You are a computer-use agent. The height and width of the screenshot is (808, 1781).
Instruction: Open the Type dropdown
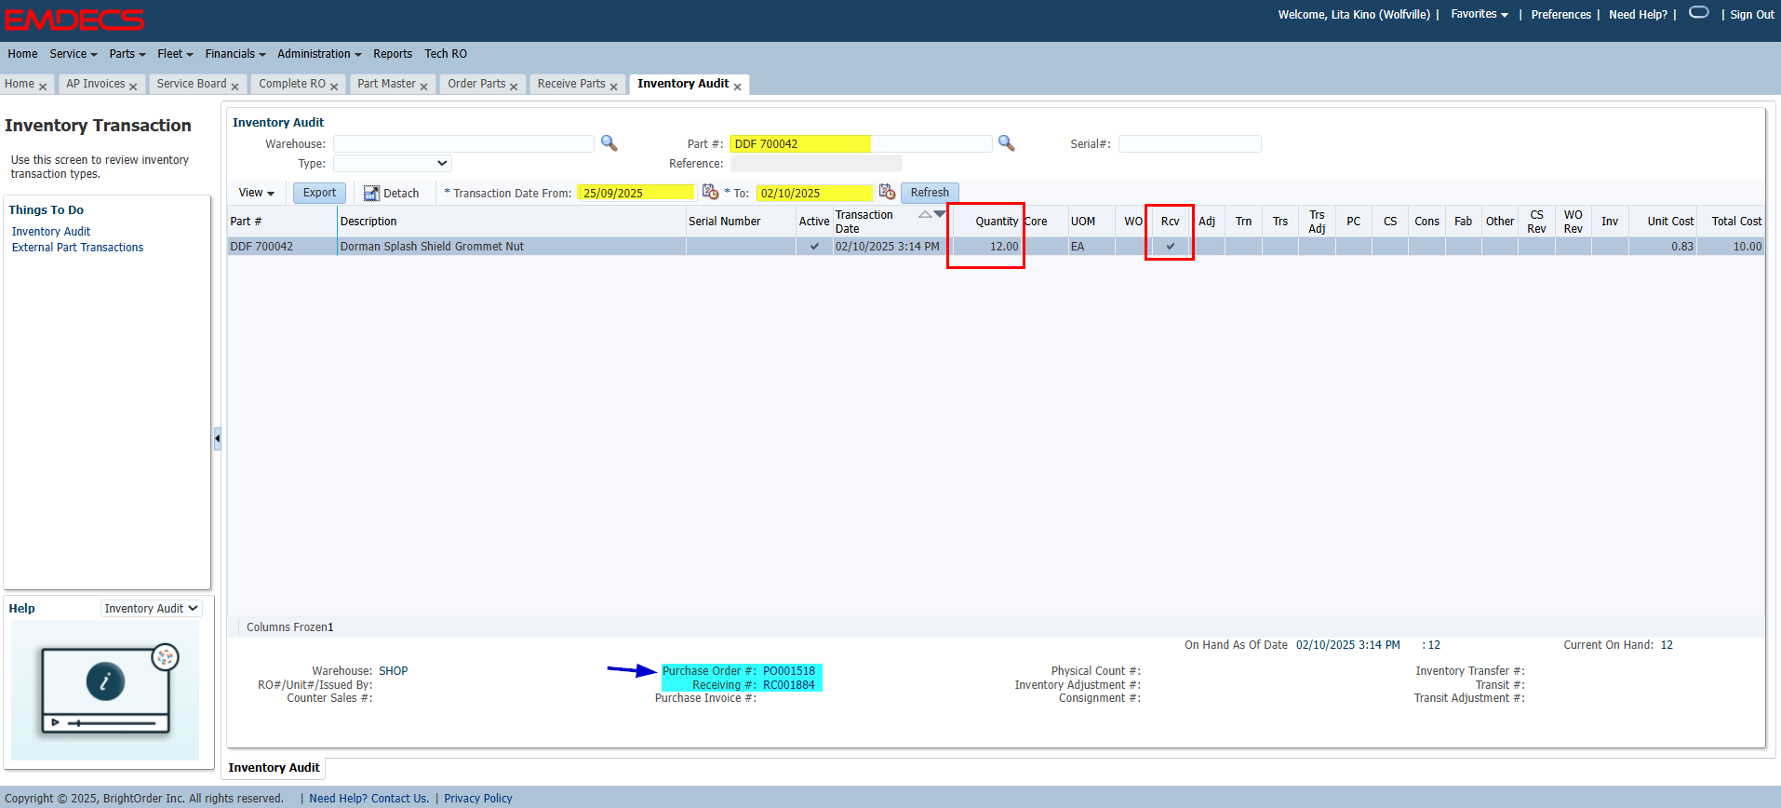point(392,164)
